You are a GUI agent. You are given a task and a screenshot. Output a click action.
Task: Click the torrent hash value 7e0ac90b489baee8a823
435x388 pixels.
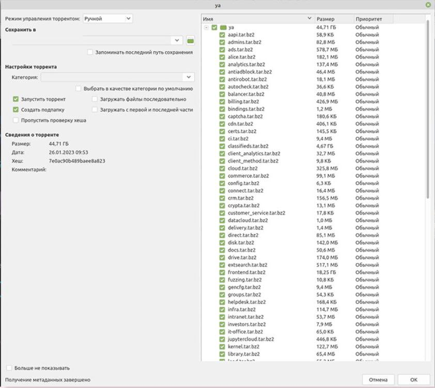(x=77, y=161)
